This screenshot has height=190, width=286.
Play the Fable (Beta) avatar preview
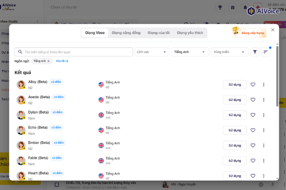tap(21, 161)
